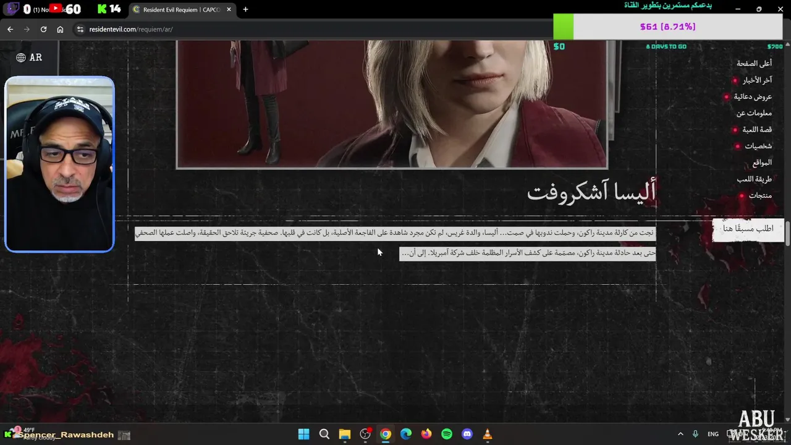Click the $61 (8.71%) goal text
This screenshot has width=791, height=445.
(x=667, y=27)
